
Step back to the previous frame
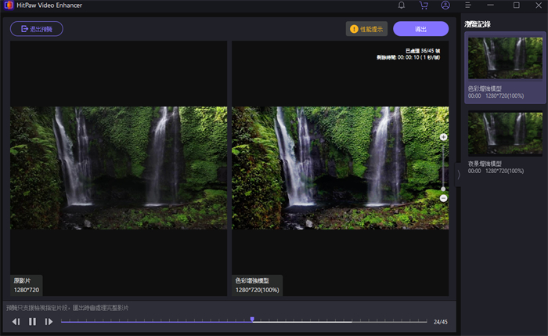pyautogui.click(x=16, y=321)
